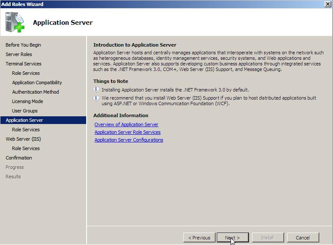This screenshot has height=245, width=333.
Task: Close the Add Roles Wizard window
Action: point(328,4)
